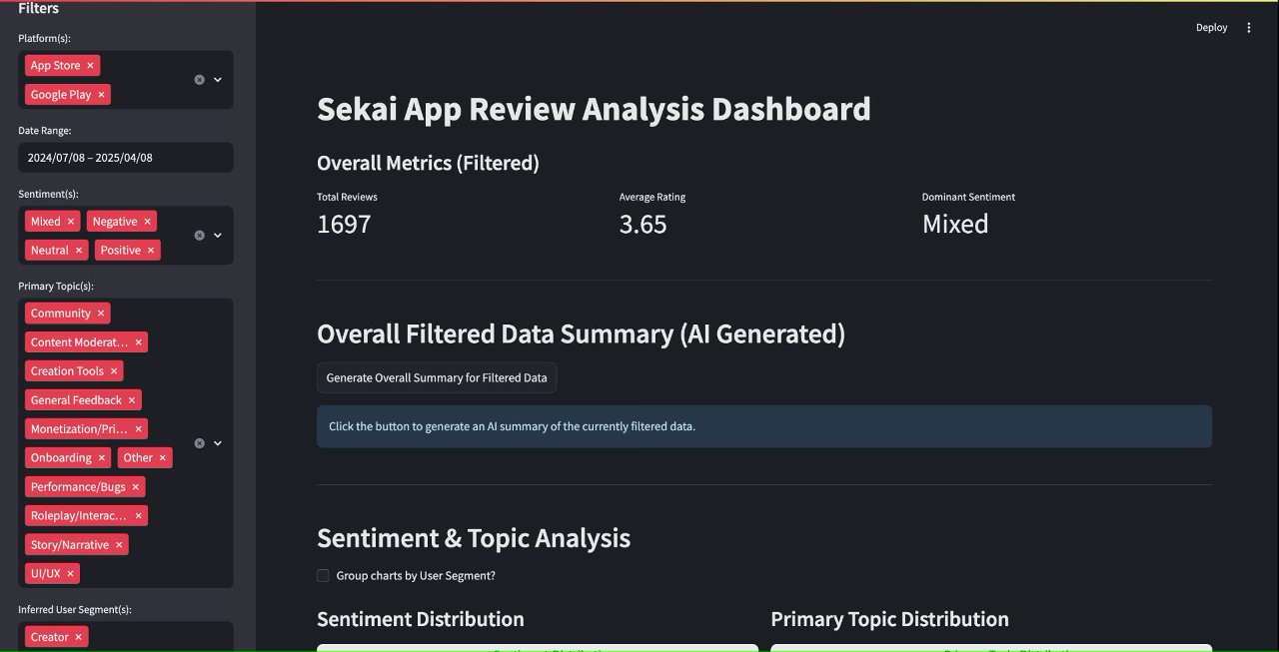Open the Date Range picker field

coord(125,158)
